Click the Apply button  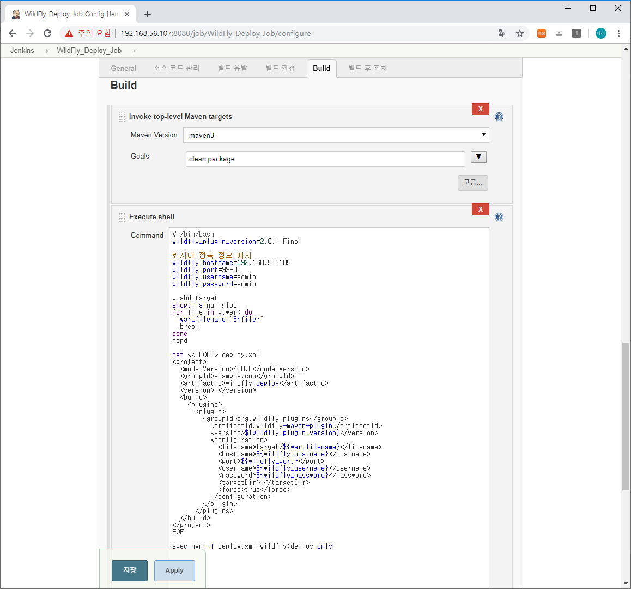point(174,570)
